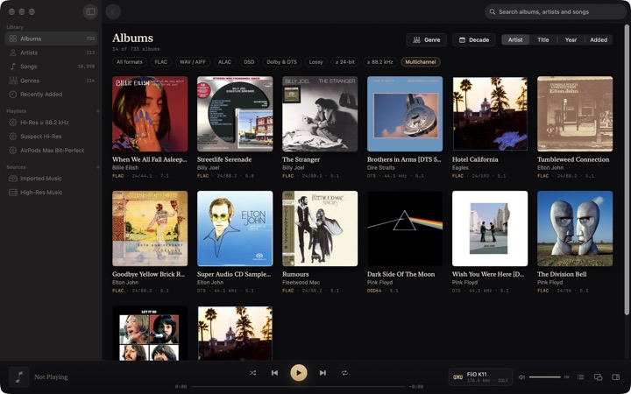Open The Division Bell album cover
The width and height of the screenshot is (631, 394).
click(x=575, y=229)
